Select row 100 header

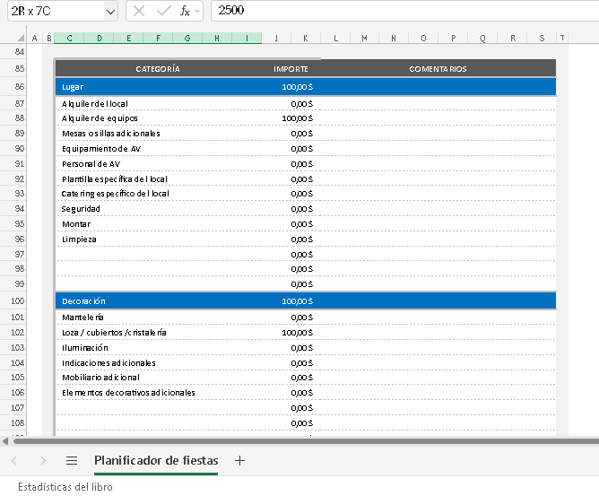click(x=20, y=301)
